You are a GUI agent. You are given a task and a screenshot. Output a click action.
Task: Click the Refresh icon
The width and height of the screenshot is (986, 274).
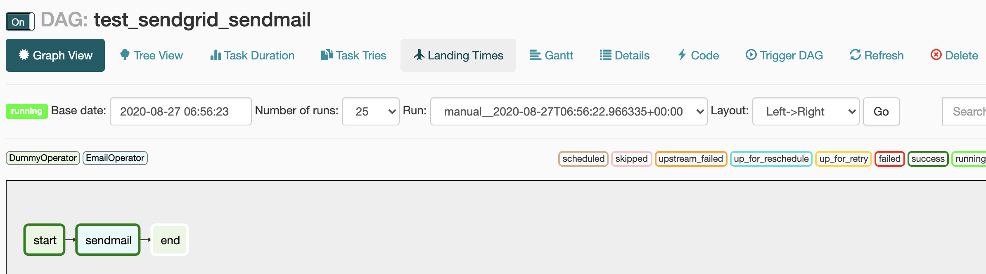[856, 54]
